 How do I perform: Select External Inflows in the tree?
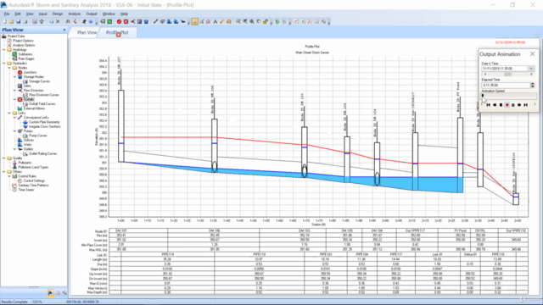tap(34, 108)
